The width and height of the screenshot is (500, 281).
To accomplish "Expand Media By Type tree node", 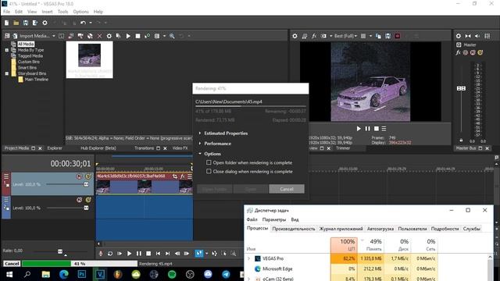I will click(x=7, y=50).
